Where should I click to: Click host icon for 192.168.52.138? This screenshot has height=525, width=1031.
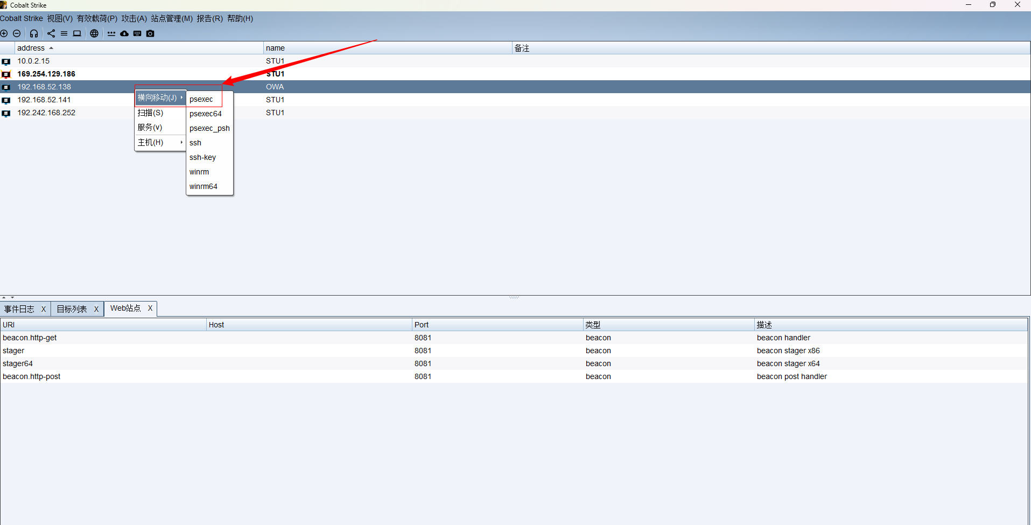[x=6, y=87]
